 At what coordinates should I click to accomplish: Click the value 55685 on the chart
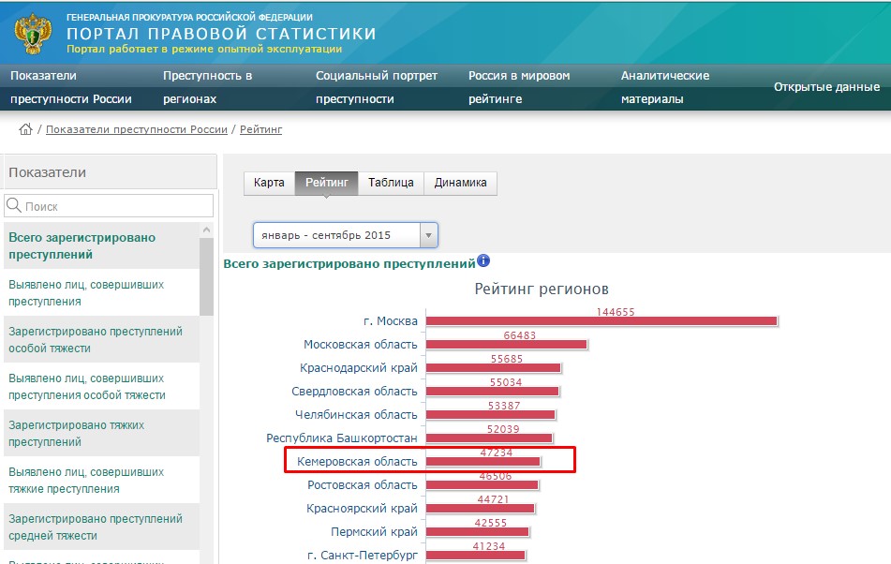[507, 359]
